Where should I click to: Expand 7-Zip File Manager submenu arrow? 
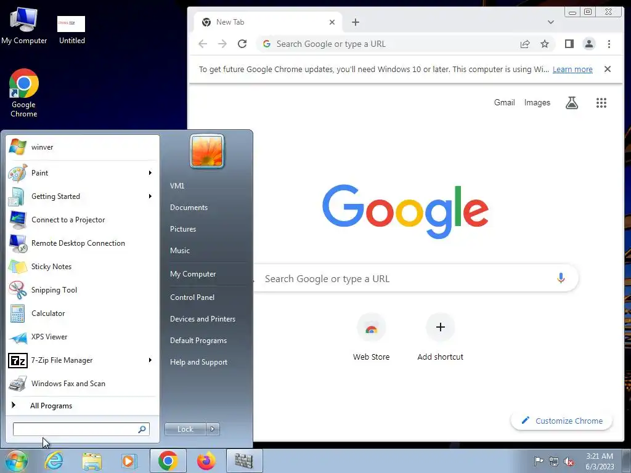coord(150,360)
